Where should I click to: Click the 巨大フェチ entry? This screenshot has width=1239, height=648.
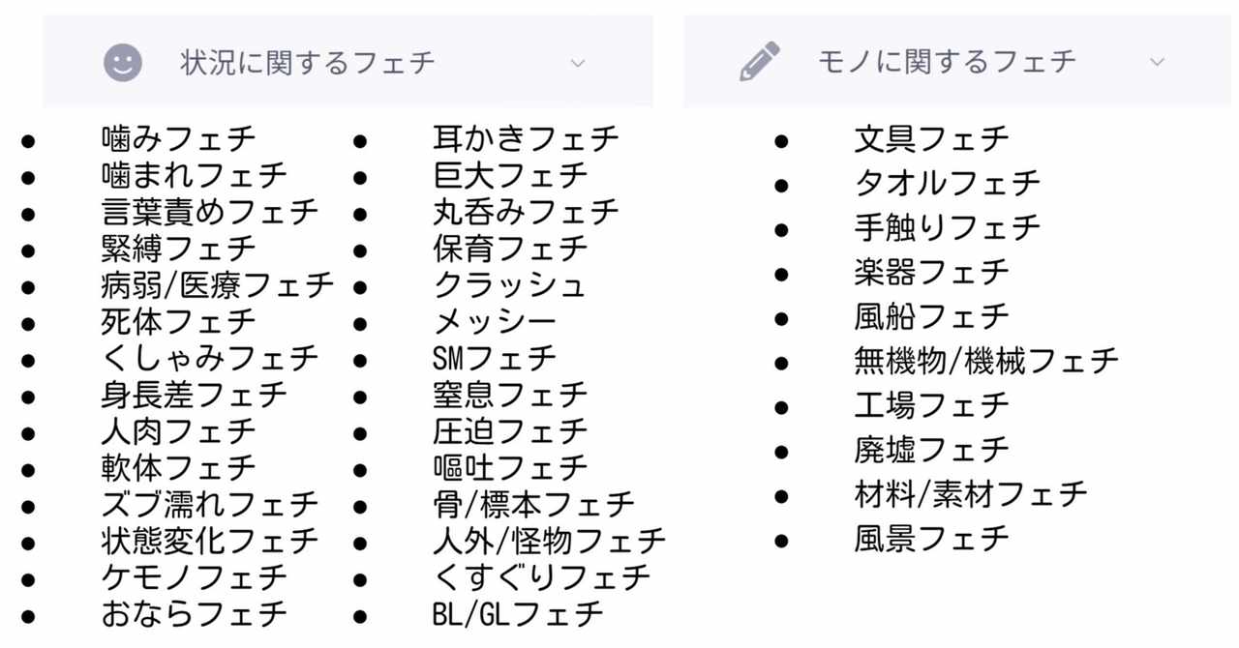[510, 175]
